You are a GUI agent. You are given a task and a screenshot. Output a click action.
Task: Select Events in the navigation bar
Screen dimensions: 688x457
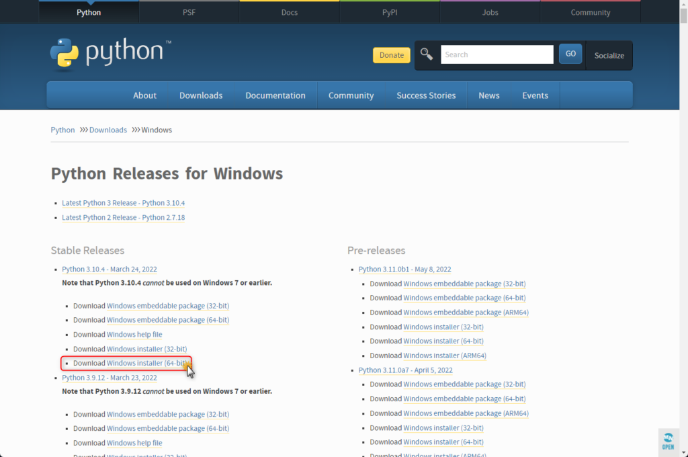click(x=535, y=95)
